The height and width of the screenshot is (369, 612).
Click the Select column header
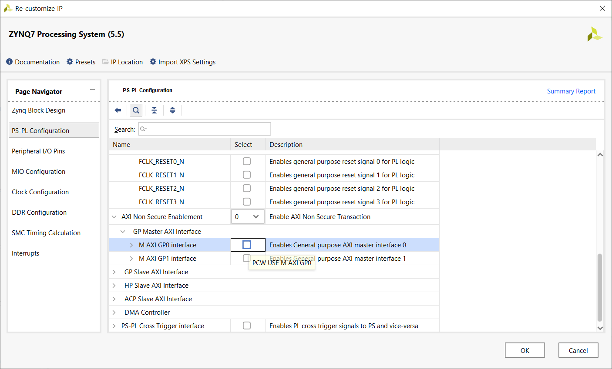[248, 144]
